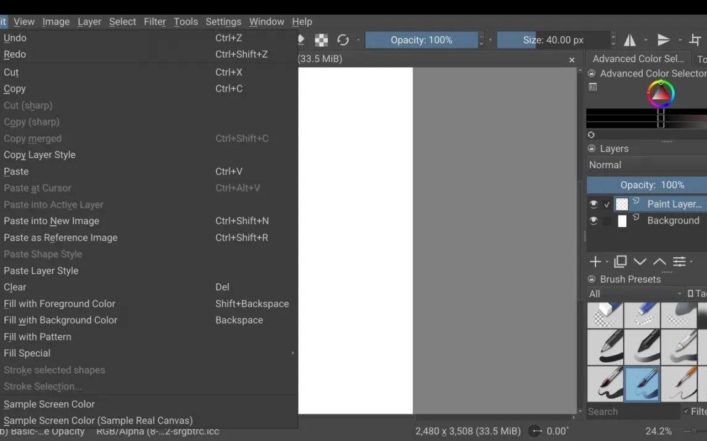707x441 pixels.
Task: Hide the Paint Layer using eye icon
Action: [x=593, y=204]
